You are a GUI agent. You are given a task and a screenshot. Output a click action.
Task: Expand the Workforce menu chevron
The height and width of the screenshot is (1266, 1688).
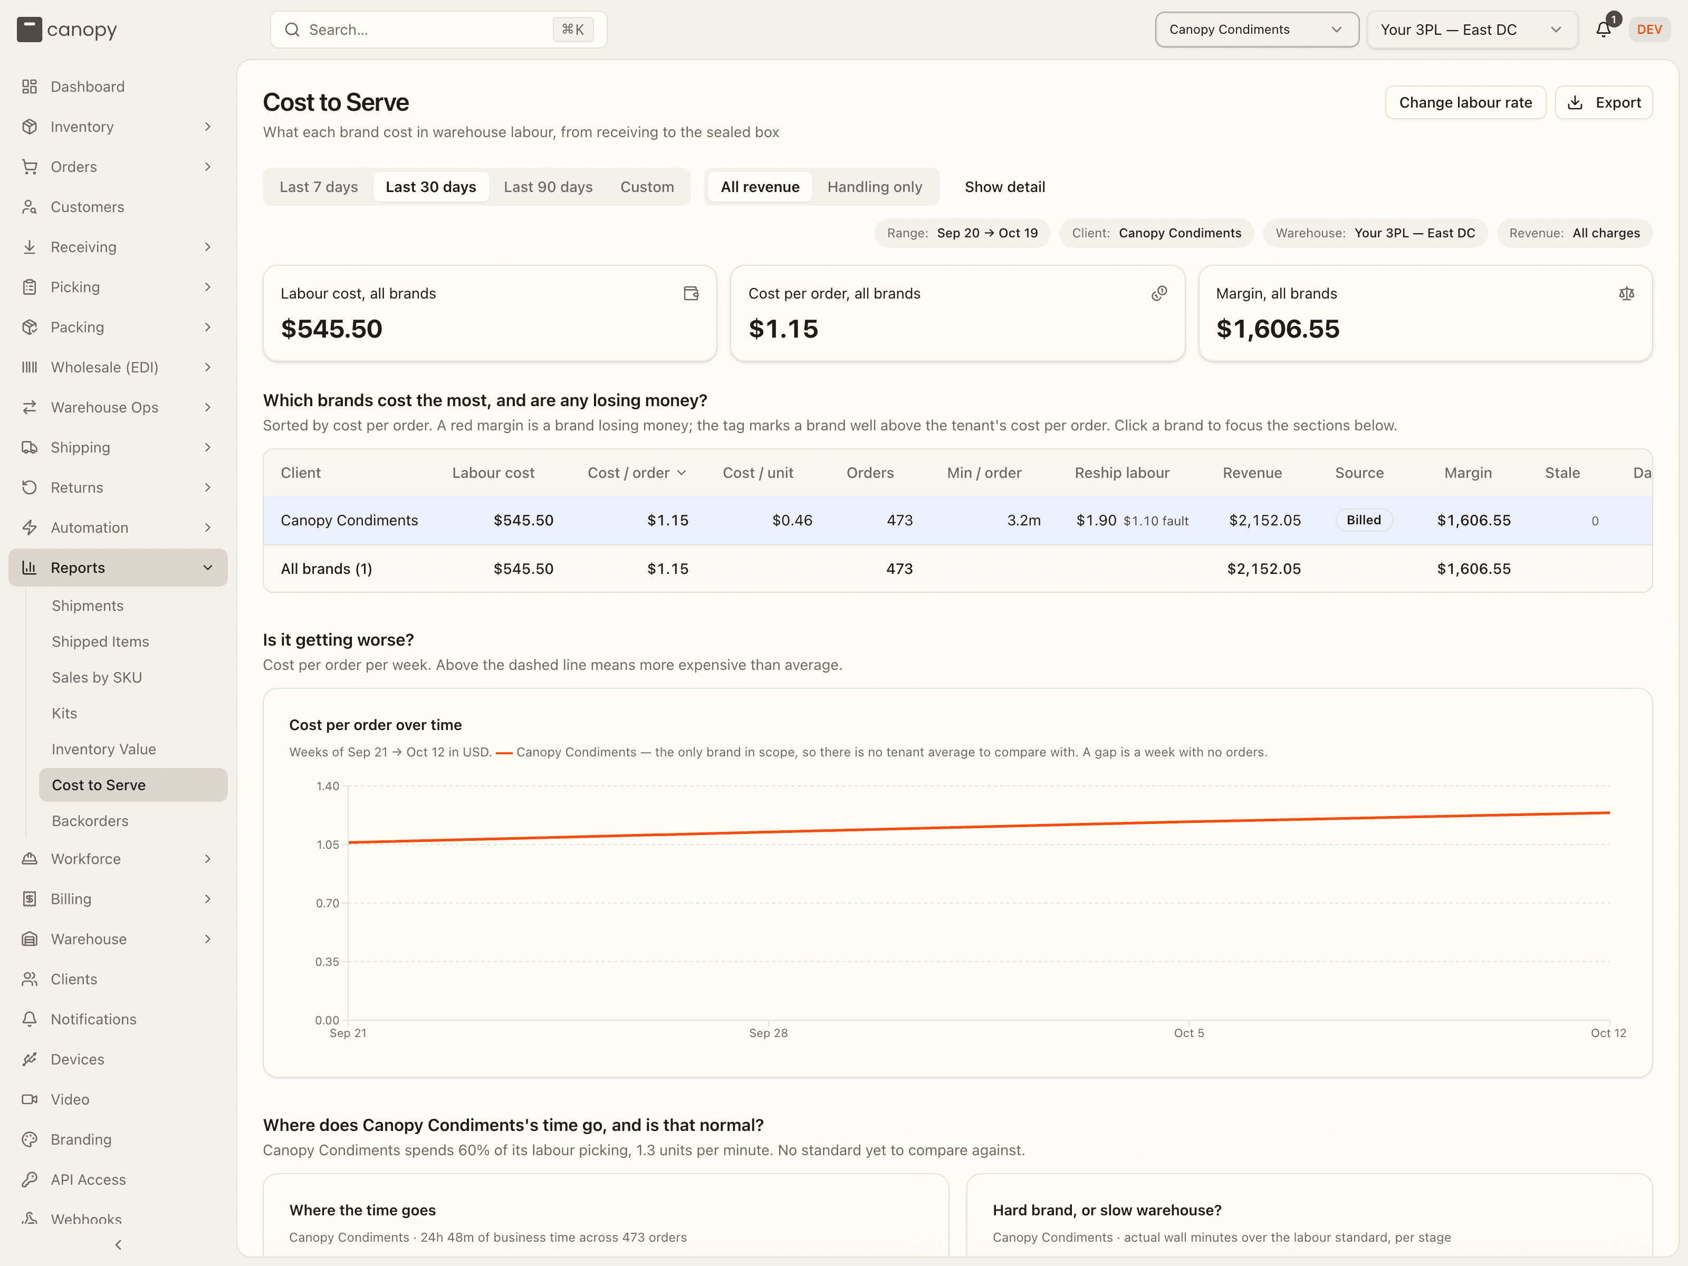207,858
